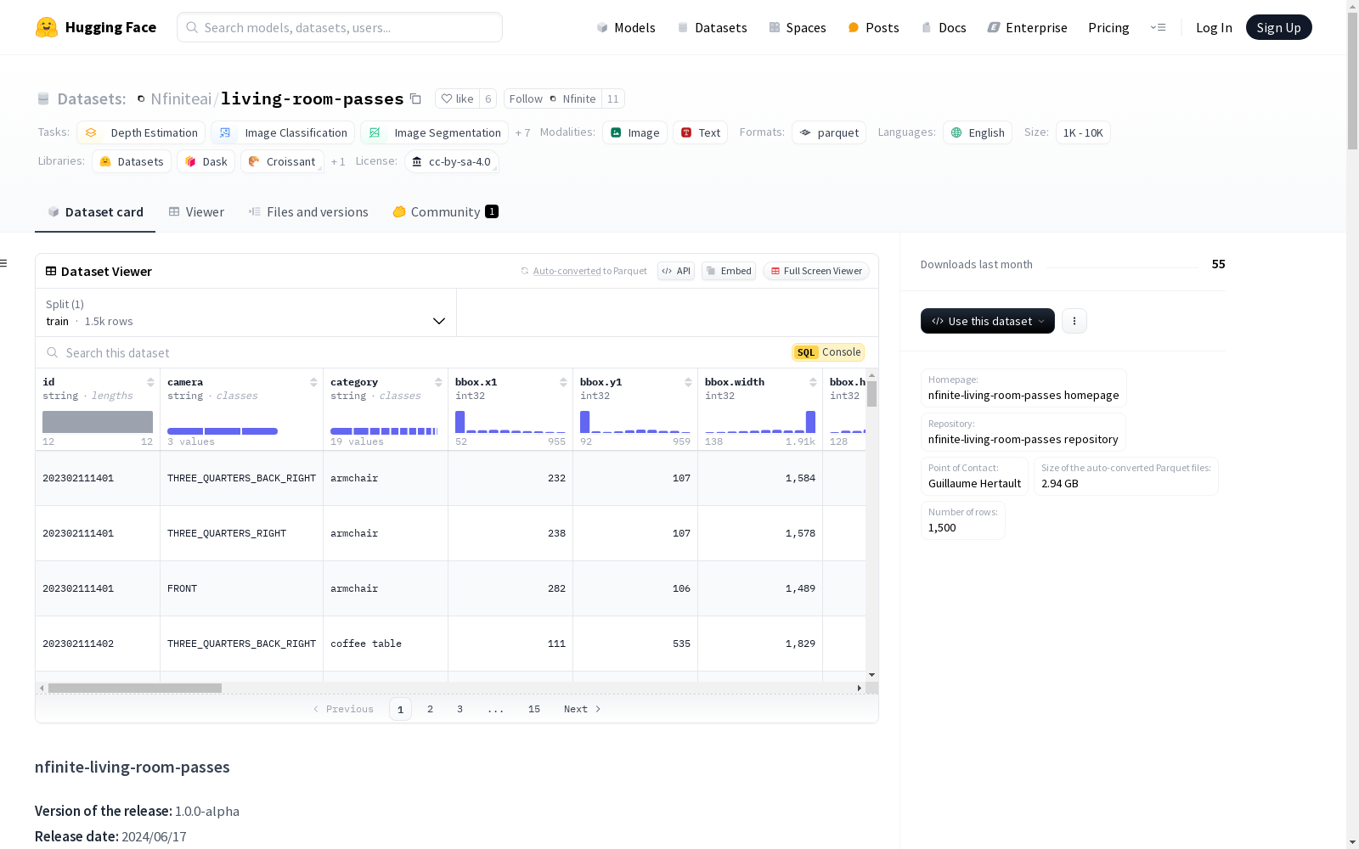This screenshot has width=1359, height=849.
Task: Open the Croissant library tag
Action: point(282,161)
